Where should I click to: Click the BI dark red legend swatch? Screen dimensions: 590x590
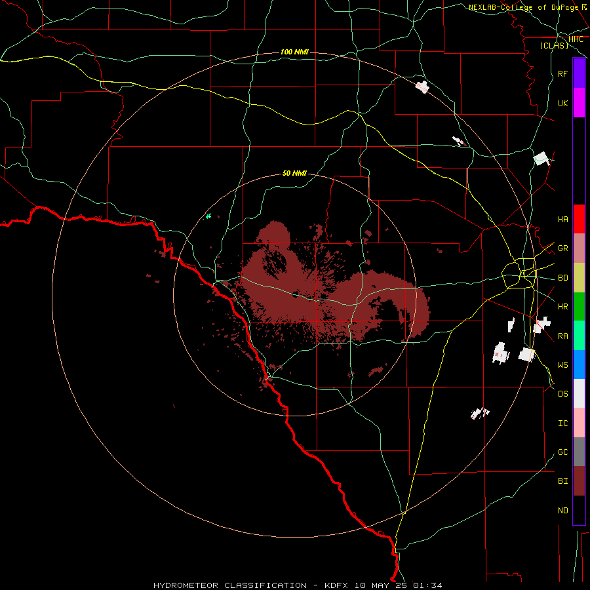[579, 481]
